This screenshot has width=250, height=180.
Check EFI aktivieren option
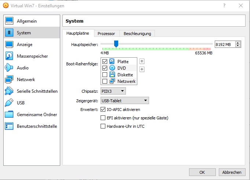(x=103, y=118)
